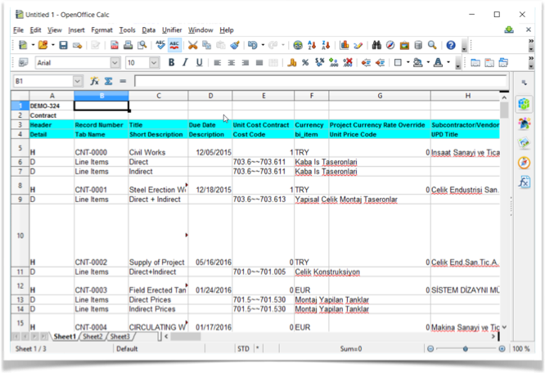The height and width of the screenshot is (373, 545).
Task: Open the sidebar Gallery panel
Action: 524,143
